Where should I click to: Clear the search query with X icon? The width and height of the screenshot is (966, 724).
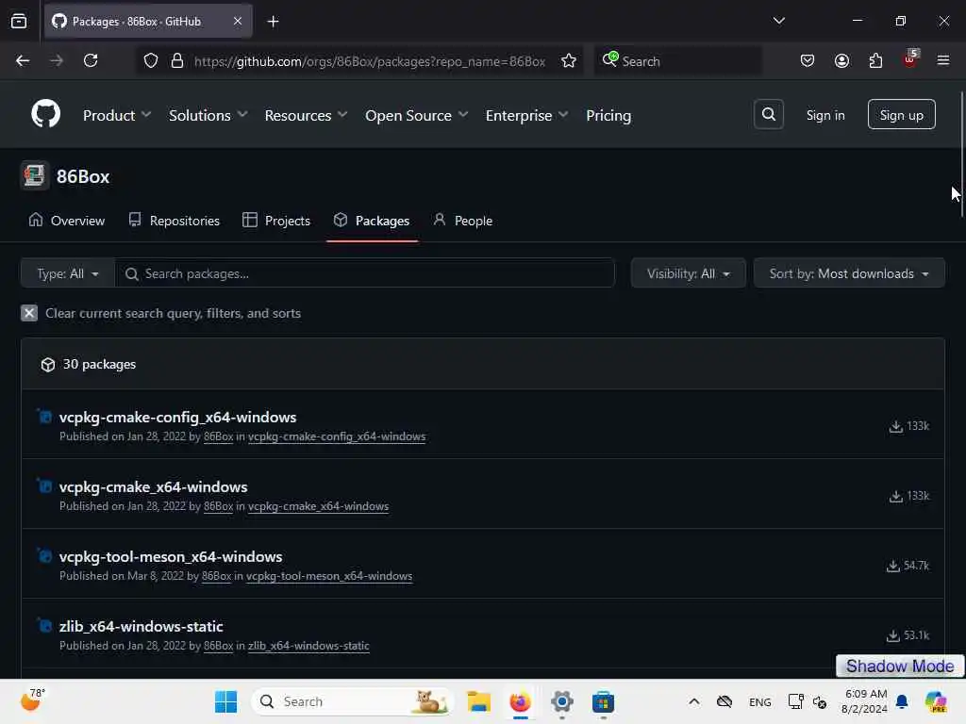click(x=29, y=313)
